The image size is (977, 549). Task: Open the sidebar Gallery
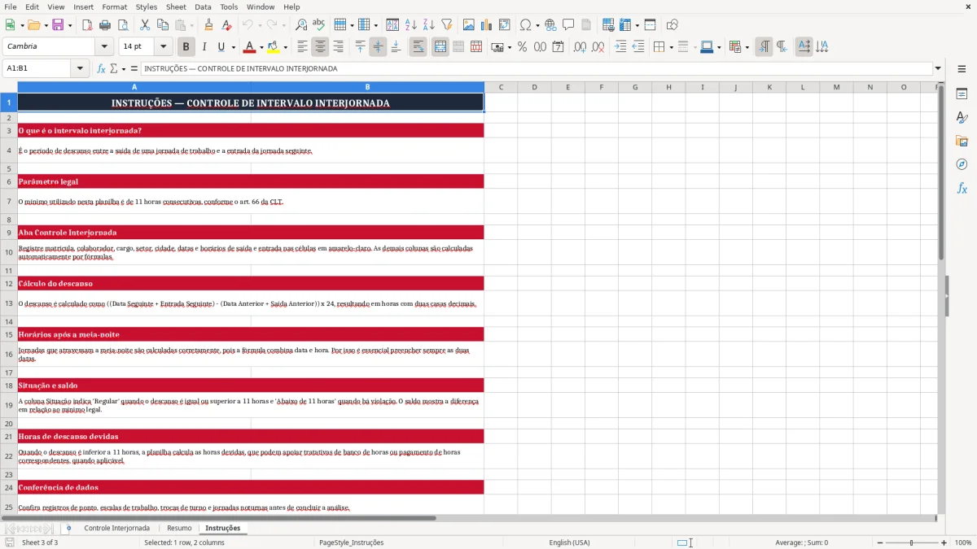coord(962,142)
